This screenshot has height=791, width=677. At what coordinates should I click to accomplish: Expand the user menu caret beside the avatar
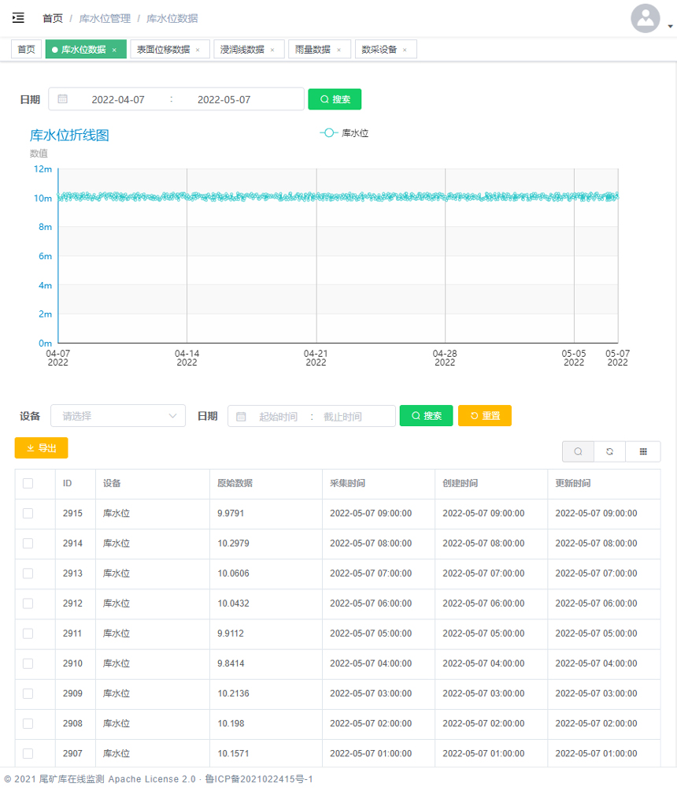670,26
